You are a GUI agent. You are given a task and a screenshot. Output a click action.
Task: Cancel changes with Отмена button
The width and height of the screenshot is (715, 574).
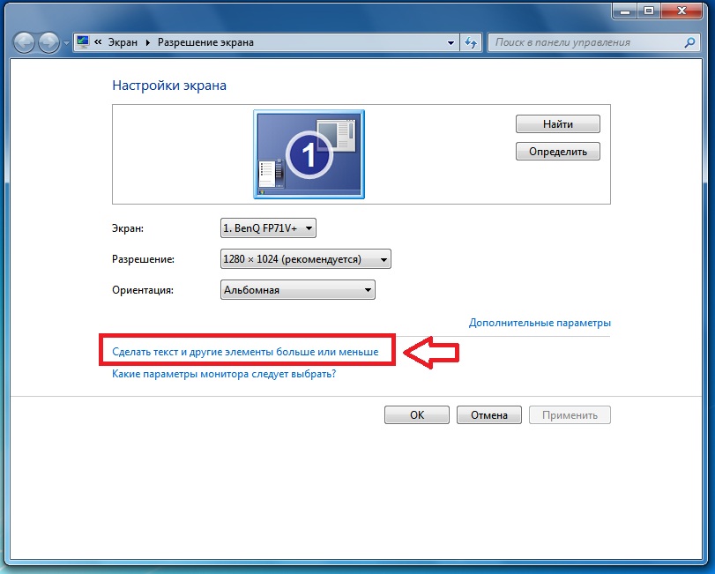488,415
